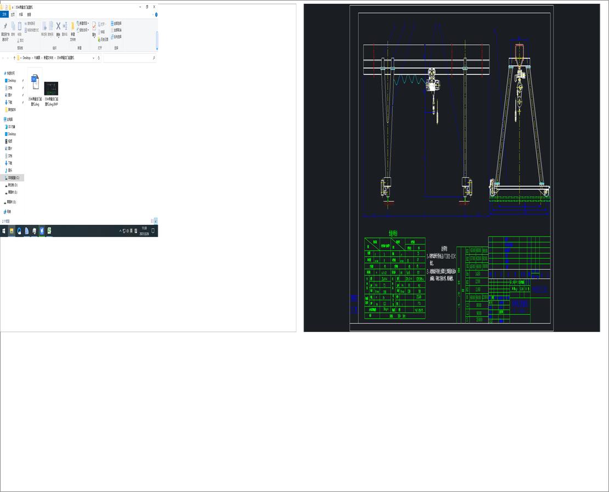
Task: Expand 此电脑 in the navigation pane
Action: pyautogui.click(x=3, y=119)
